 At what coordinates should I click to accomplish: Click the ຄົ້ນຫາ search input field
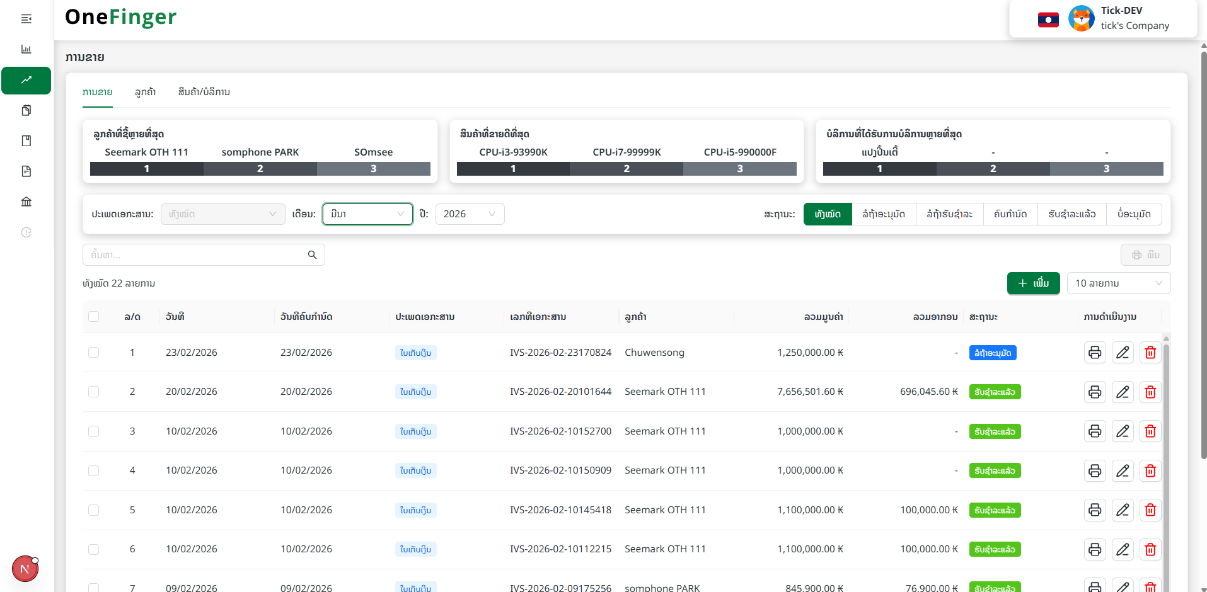point(195,255)
